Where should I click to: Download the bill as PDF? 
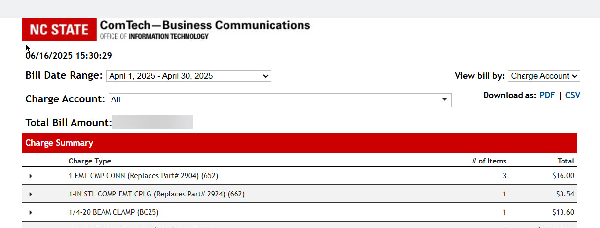pos(547,95)
